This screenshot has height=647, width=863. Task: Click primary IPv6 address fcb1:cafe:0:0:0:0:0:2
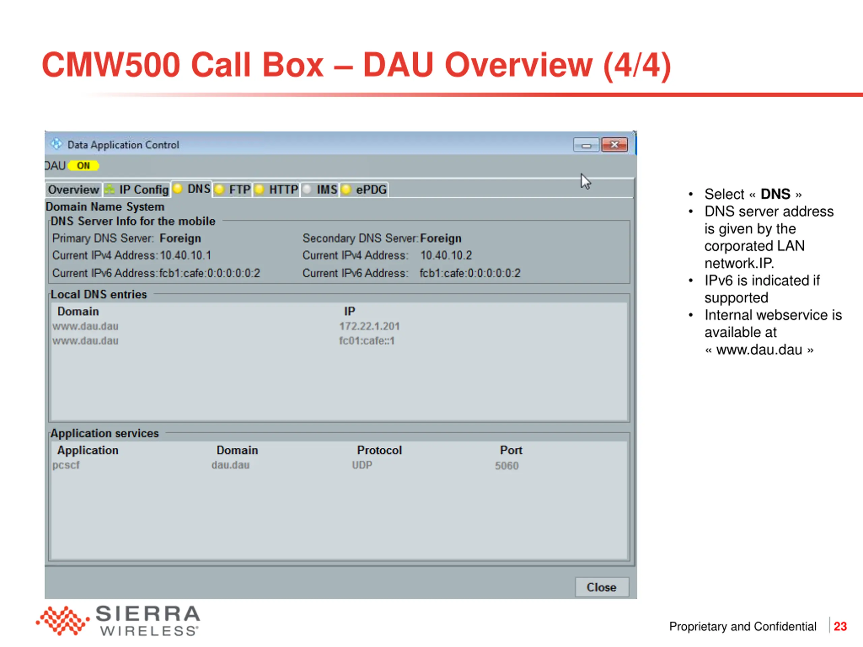pos(209,273)
